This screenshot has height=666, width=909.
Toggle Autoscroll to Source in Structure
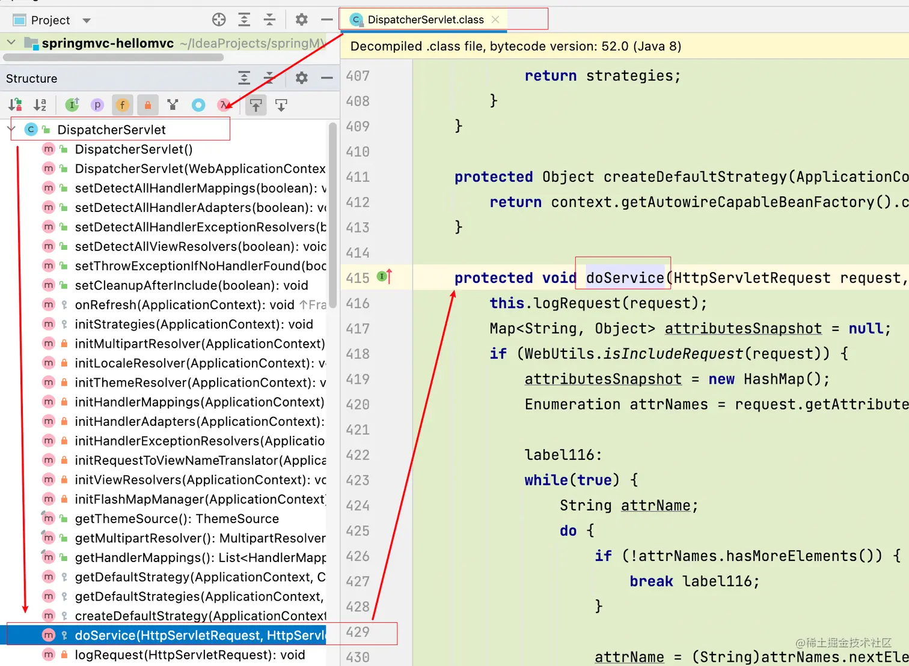[256, 105]
